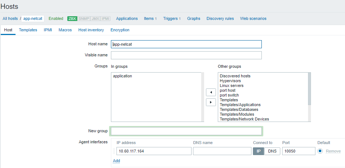Image resolution: width=345 pixels, height=168 pixels.
Task: Click the IPMI availability badge
Action: [x=105, y=18]
